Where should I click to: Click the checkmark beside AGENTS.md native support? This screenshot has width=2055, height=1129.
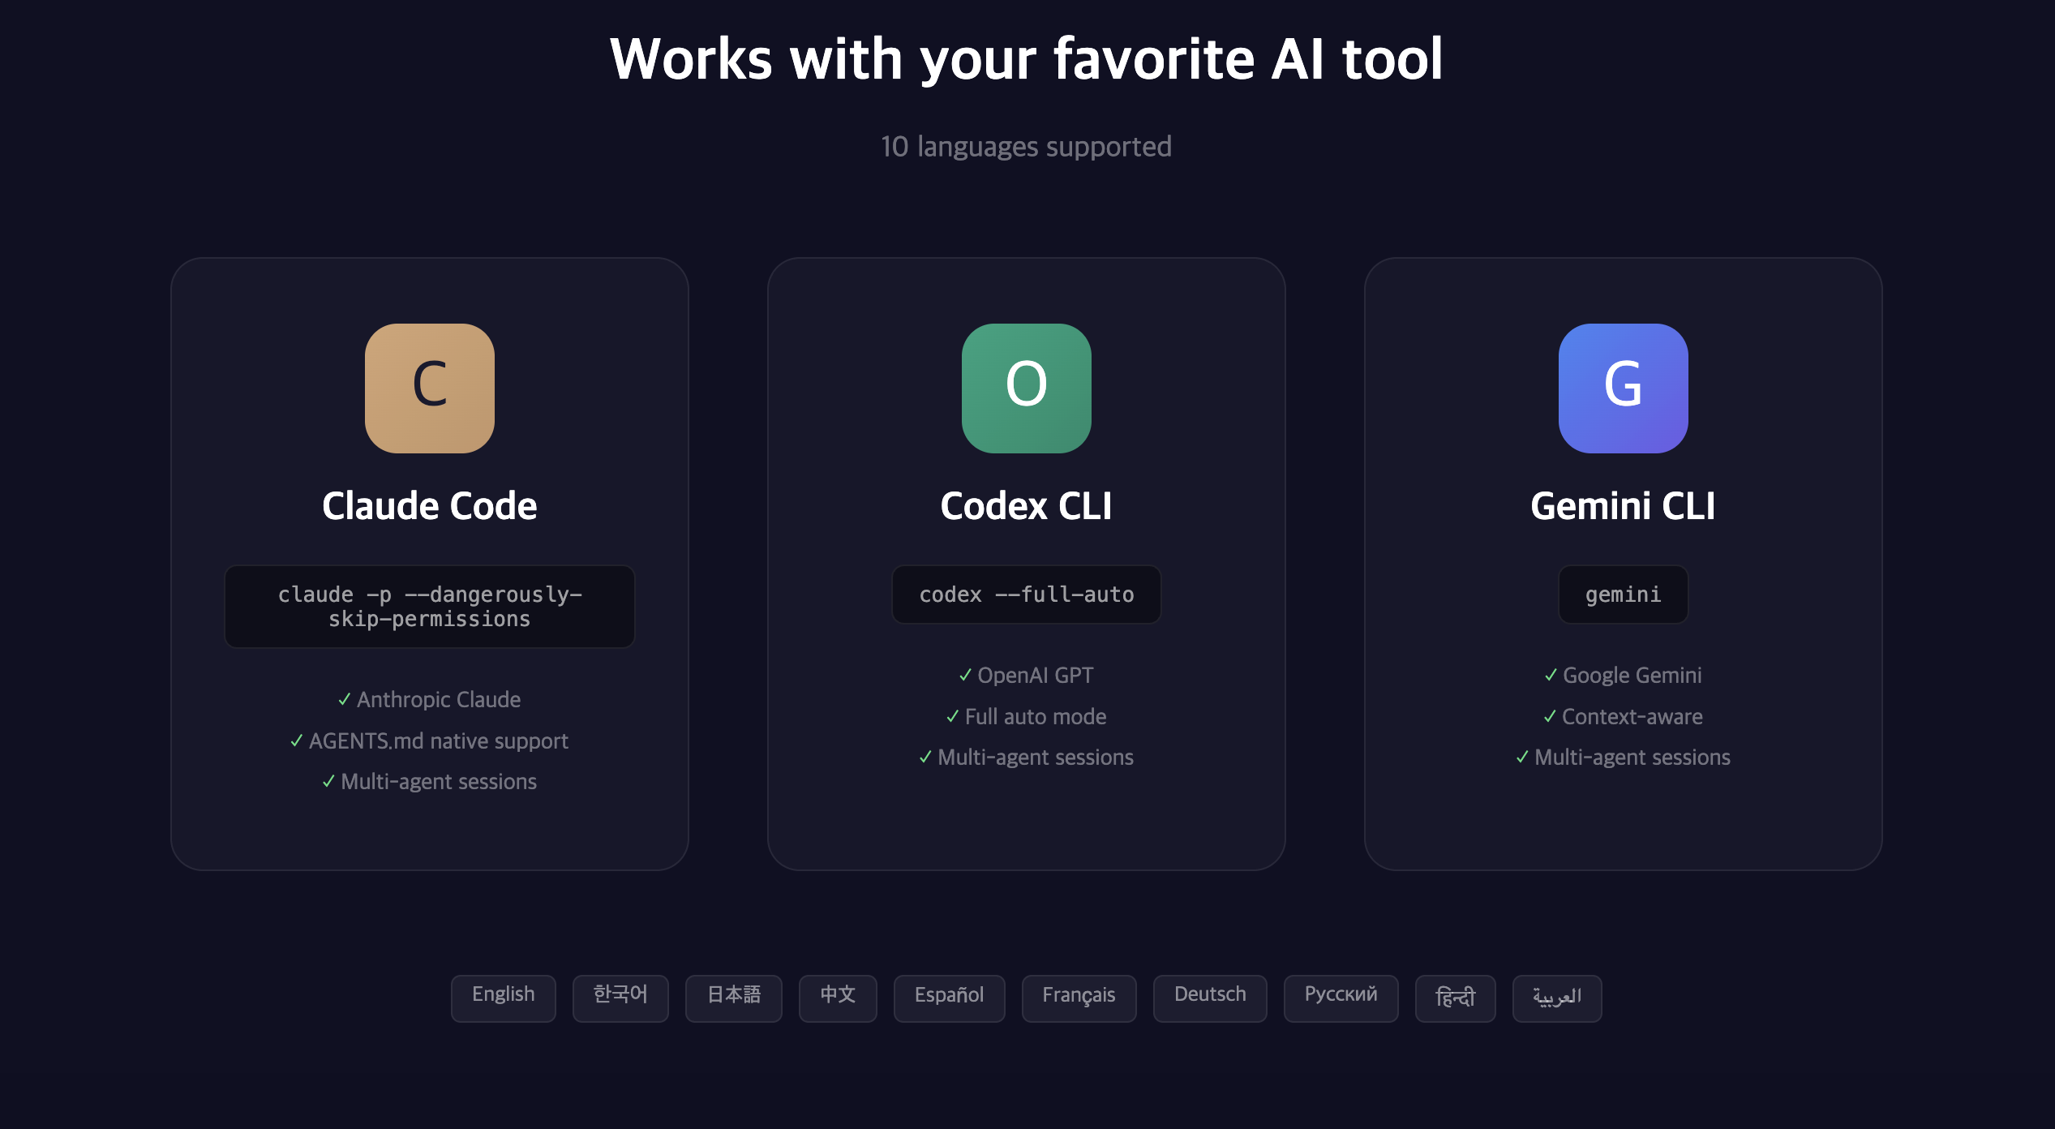pyautogui.click(x=297, y=741)
